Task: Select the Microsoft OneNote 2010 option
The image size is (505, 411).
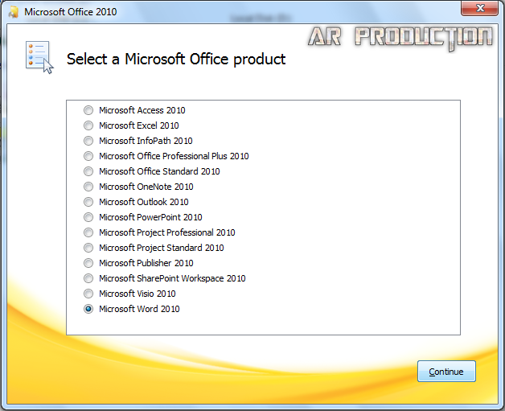Action: 88,187
